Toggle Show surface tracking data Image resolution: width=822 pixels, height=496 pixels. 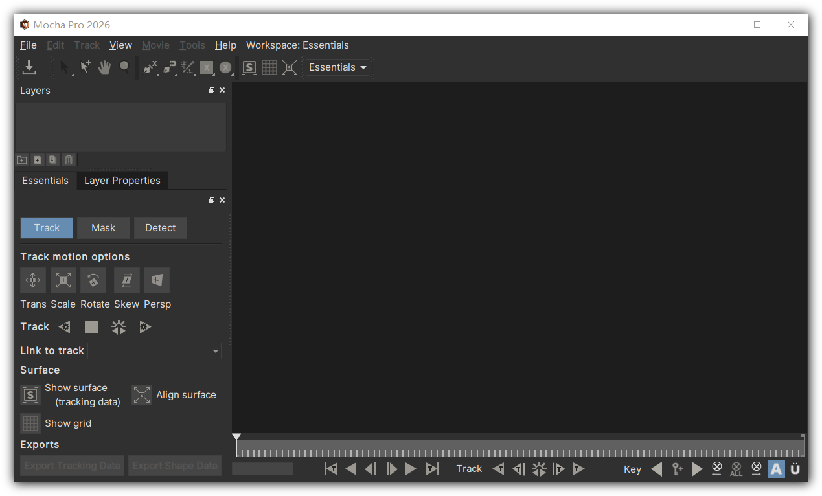(30, 395)
